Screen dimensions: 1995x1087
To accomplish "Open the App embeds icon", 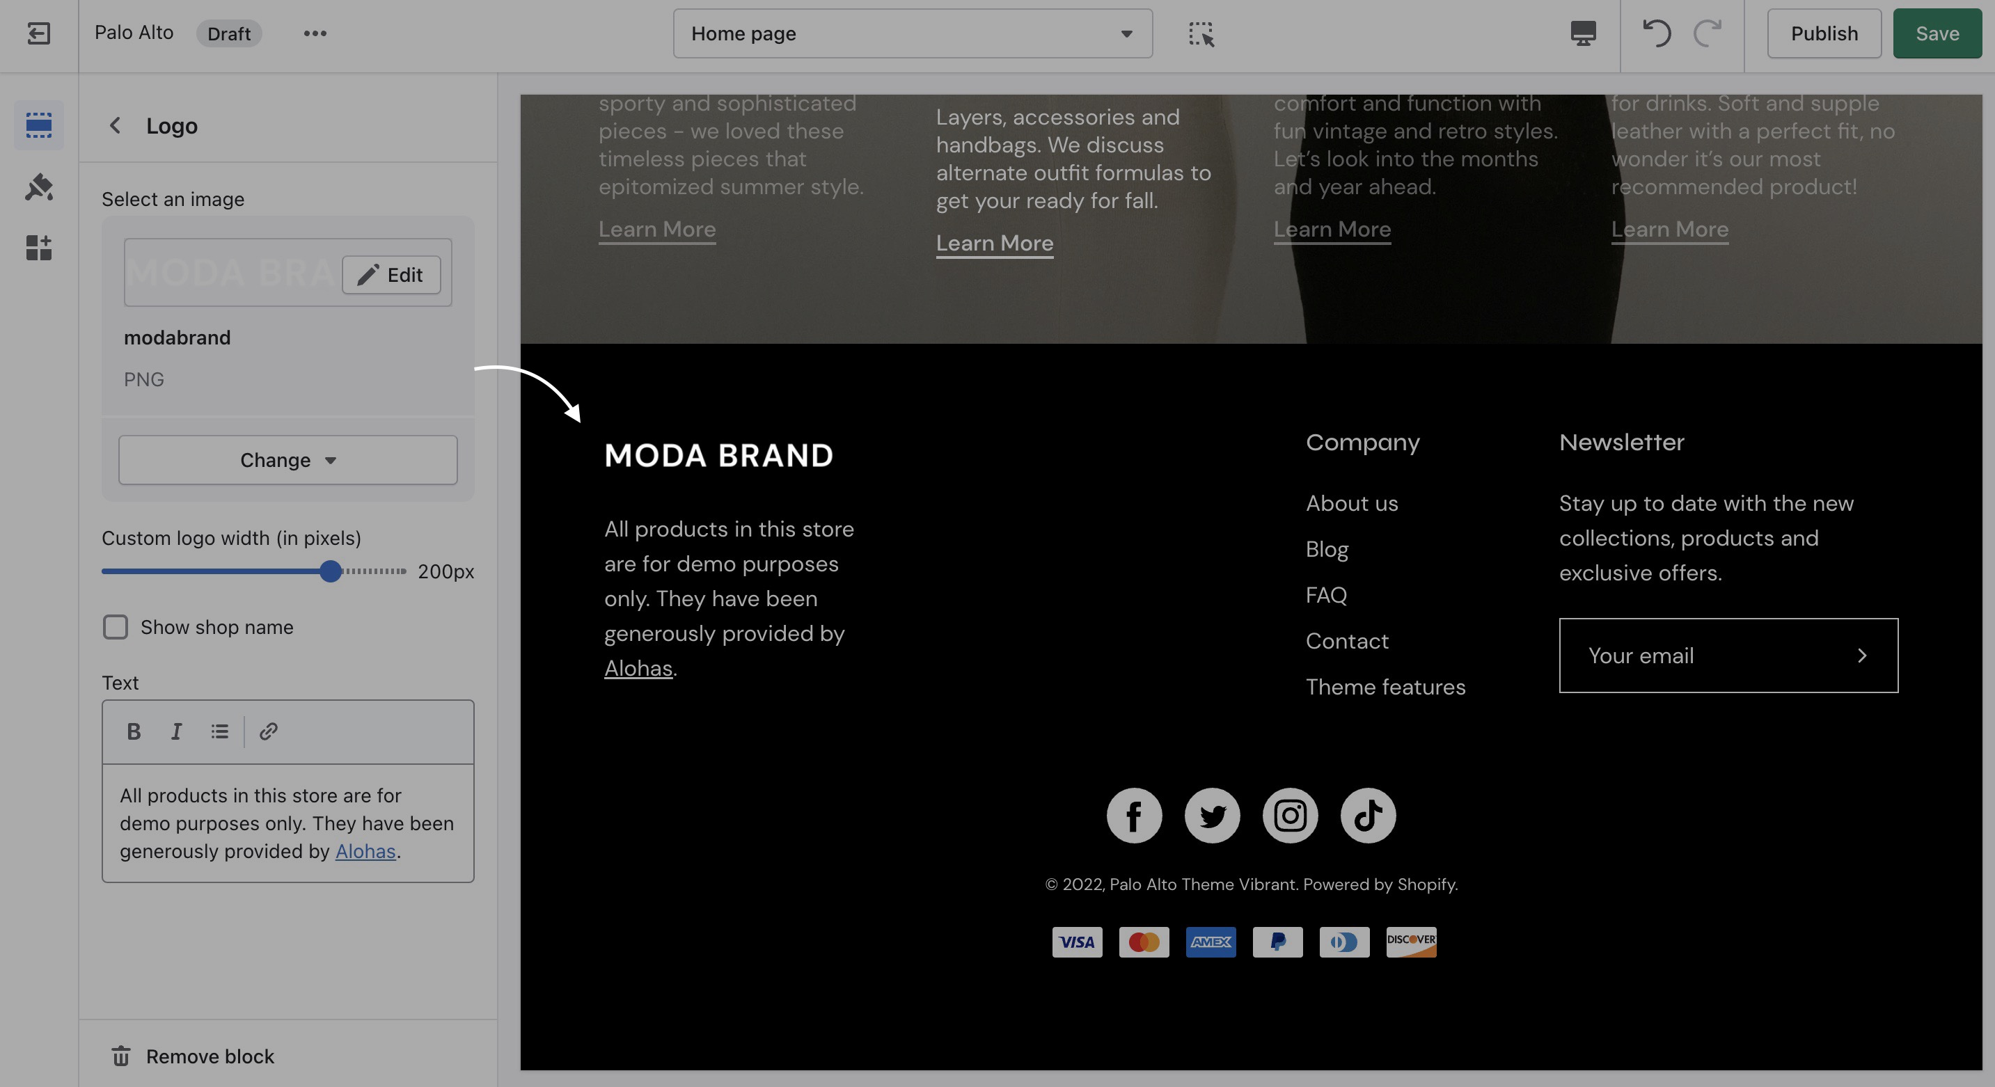I will pos(38,248).
